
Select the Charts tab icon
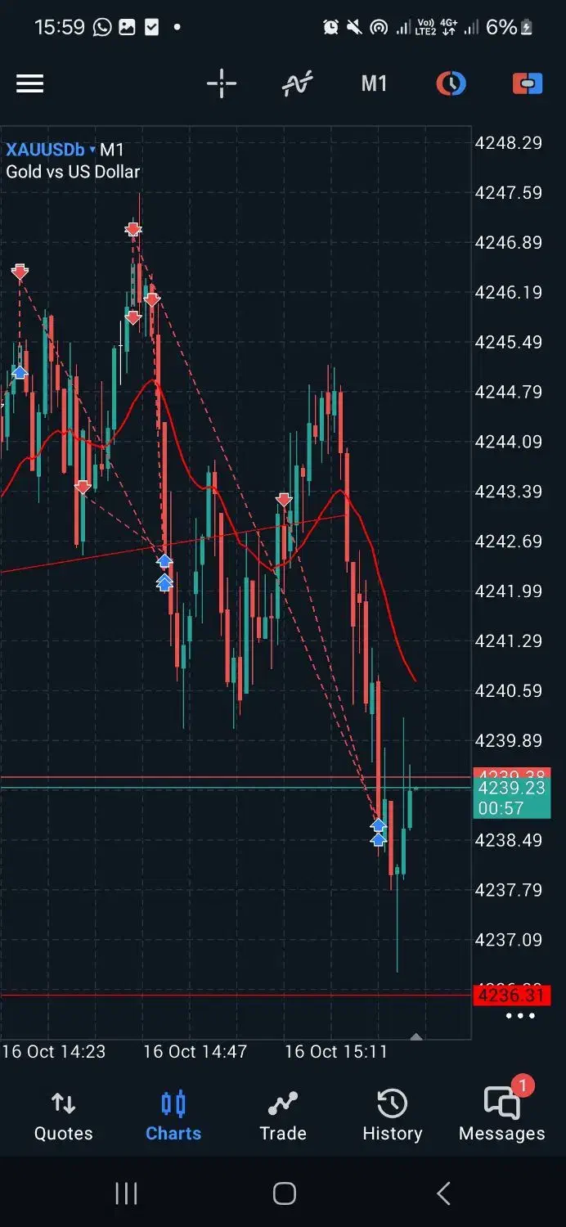click(x=173, y=1104)
